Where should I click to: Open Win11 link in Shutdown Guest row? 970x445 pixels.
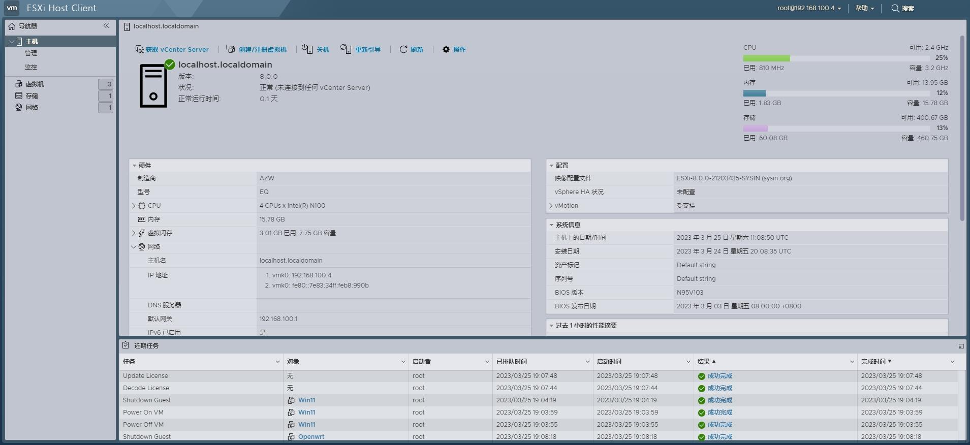(x=306, y=400)
